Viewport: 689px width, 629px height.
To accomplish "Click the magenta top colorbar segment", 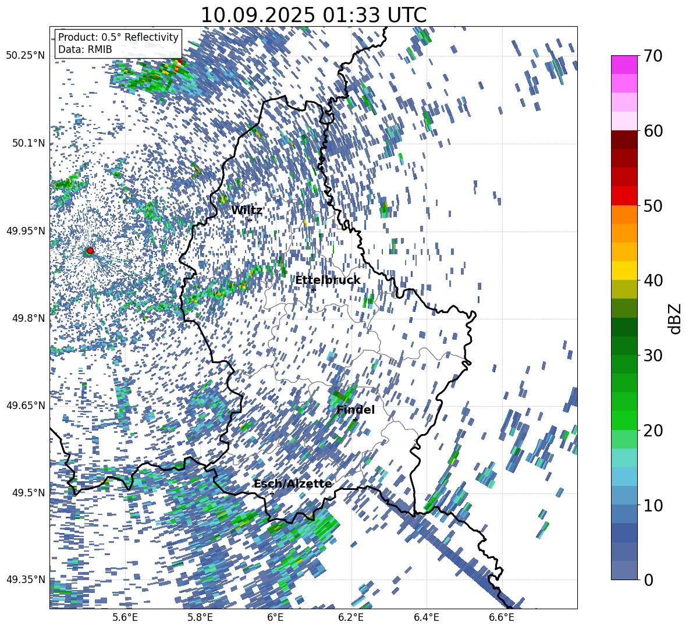I will (x=624, y=65).
